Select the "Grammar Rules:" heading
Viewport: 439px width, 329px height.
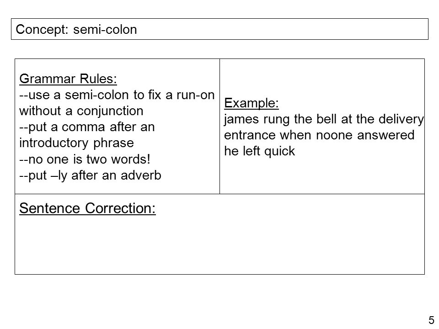click(68, 79)
